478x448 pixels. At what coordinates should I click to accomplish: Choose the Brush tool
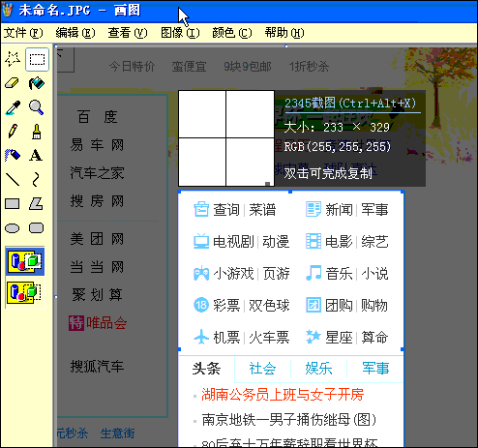[37, 132]
